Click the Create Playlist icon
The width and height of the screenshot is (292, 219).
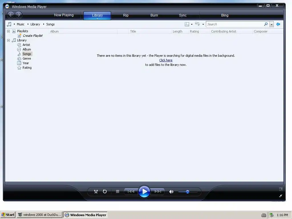click(x=19, y=36)
